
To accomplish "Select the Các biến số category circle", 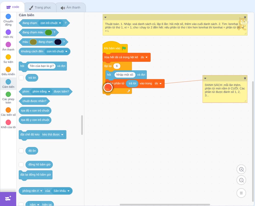I will (8, 110).
